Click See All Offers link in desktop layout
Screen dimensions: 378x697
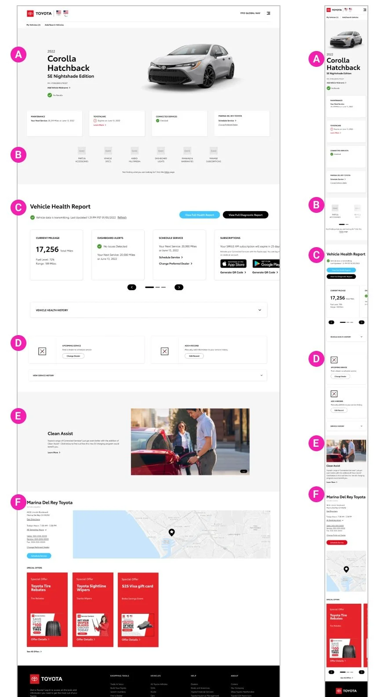(x=34, y=651)
